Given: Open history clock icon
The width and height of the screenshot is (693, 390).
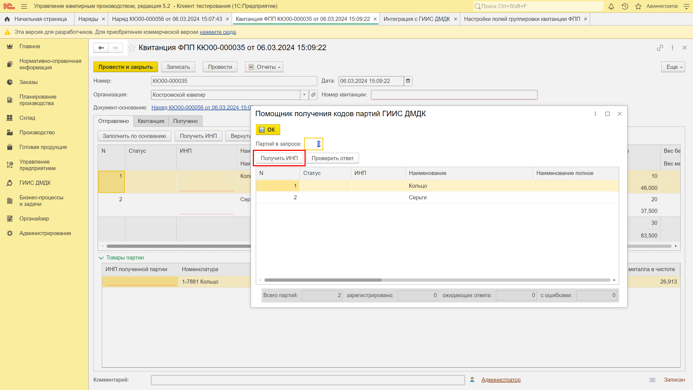Looking at the screenshot, I should coord(625,6).
